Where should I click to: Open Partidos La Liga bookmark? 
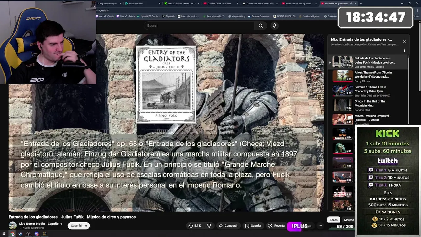(x=309, y=16)
